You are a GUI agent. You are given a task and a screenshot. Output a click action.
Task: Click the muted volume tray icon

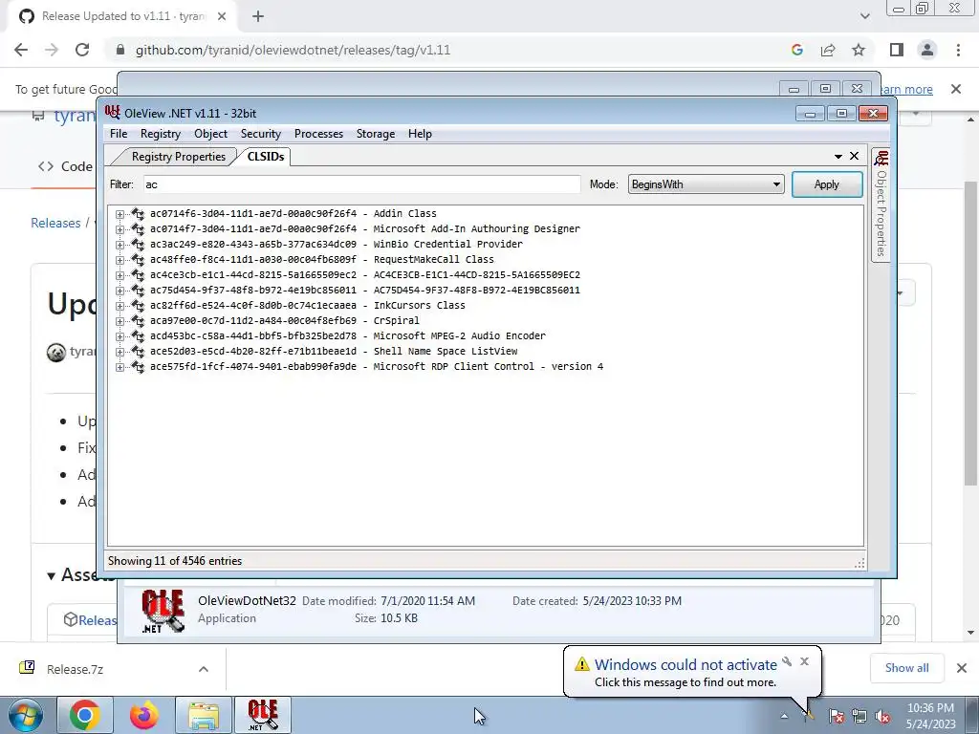tap(882, 716)
